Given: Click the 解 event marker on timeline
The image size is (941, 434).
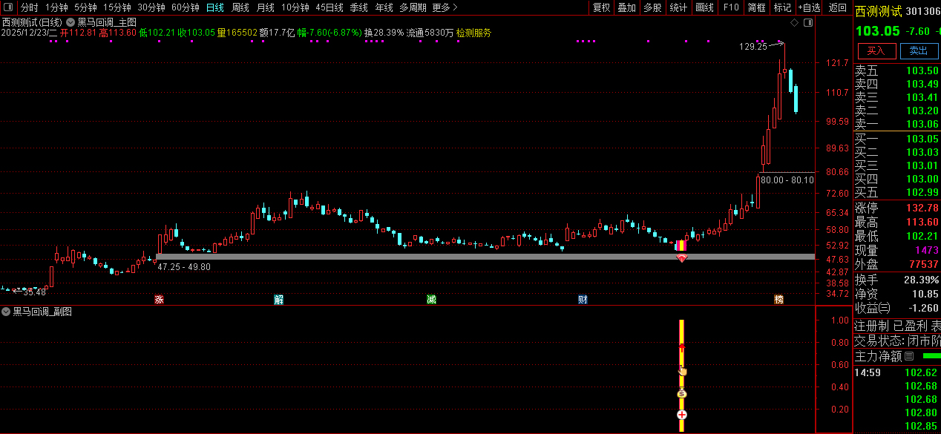Looking at the screenshot, I should click(x=279, y=299).
